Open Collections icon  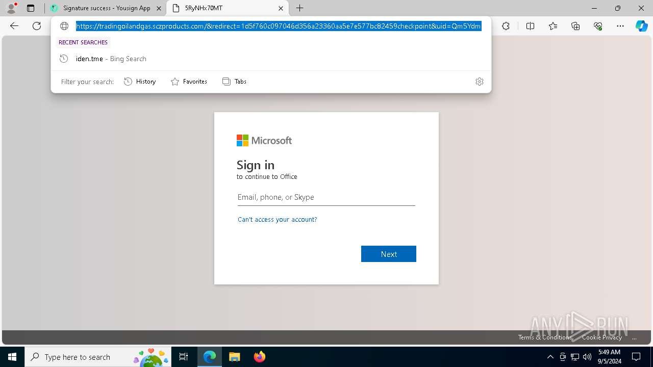coord(575,26)
